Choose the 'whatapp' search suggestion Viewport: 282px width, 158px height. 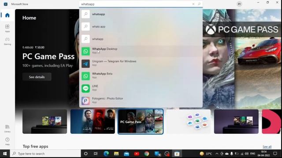tap(141, 39)
